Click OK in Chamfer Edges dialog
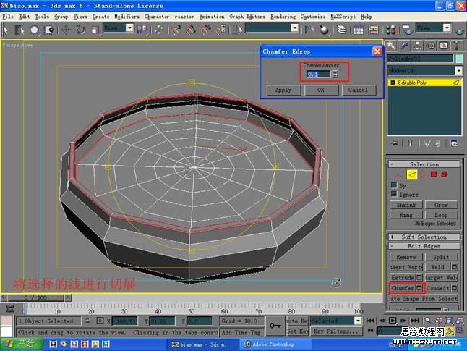The image size is (467, 351). tap(321, 90)
